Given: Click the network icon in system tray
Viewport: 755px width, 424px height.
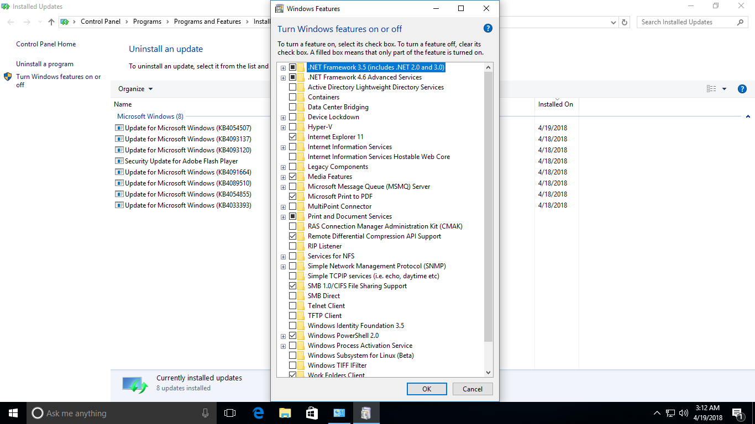Looking at the screenshot, I should (x=670, y=413).
